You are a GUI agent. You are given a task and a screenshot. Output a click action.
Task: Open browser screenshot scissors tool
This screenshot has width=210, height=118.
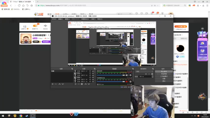(198, 6)
